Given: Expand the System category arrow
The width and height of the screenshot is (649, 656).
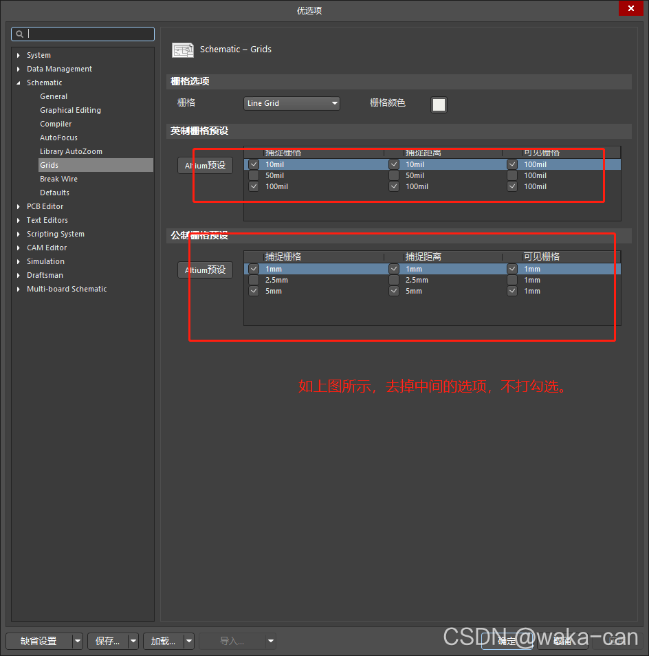Looking at the screenshot, I should pyautogui.click(x=19, y=55).
